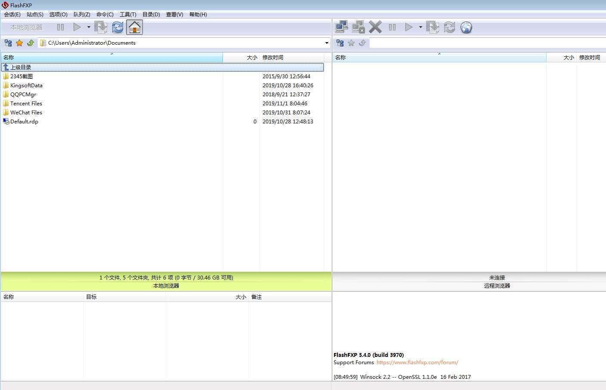Click the Abort X icon
606x390 pixels.
[x=375, y=27]
